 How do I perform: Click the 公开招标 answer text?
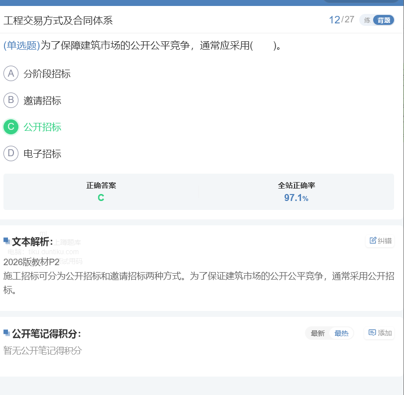click(42, 127)
